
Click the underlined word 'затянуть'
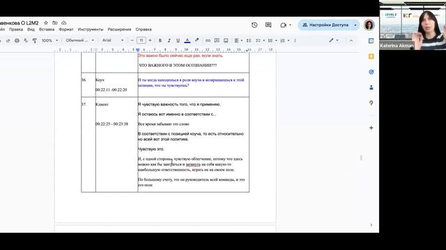[x=193, y=164]
